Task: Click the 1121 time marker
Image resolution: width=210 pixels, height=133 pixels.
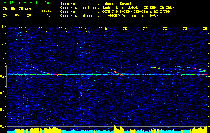Action: (x=23, y=29)
